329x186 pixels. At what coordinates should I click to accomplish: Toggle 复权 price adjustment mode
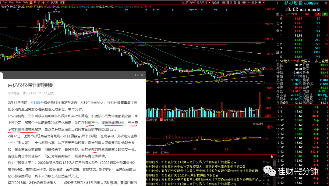click(x=230, y=2)
